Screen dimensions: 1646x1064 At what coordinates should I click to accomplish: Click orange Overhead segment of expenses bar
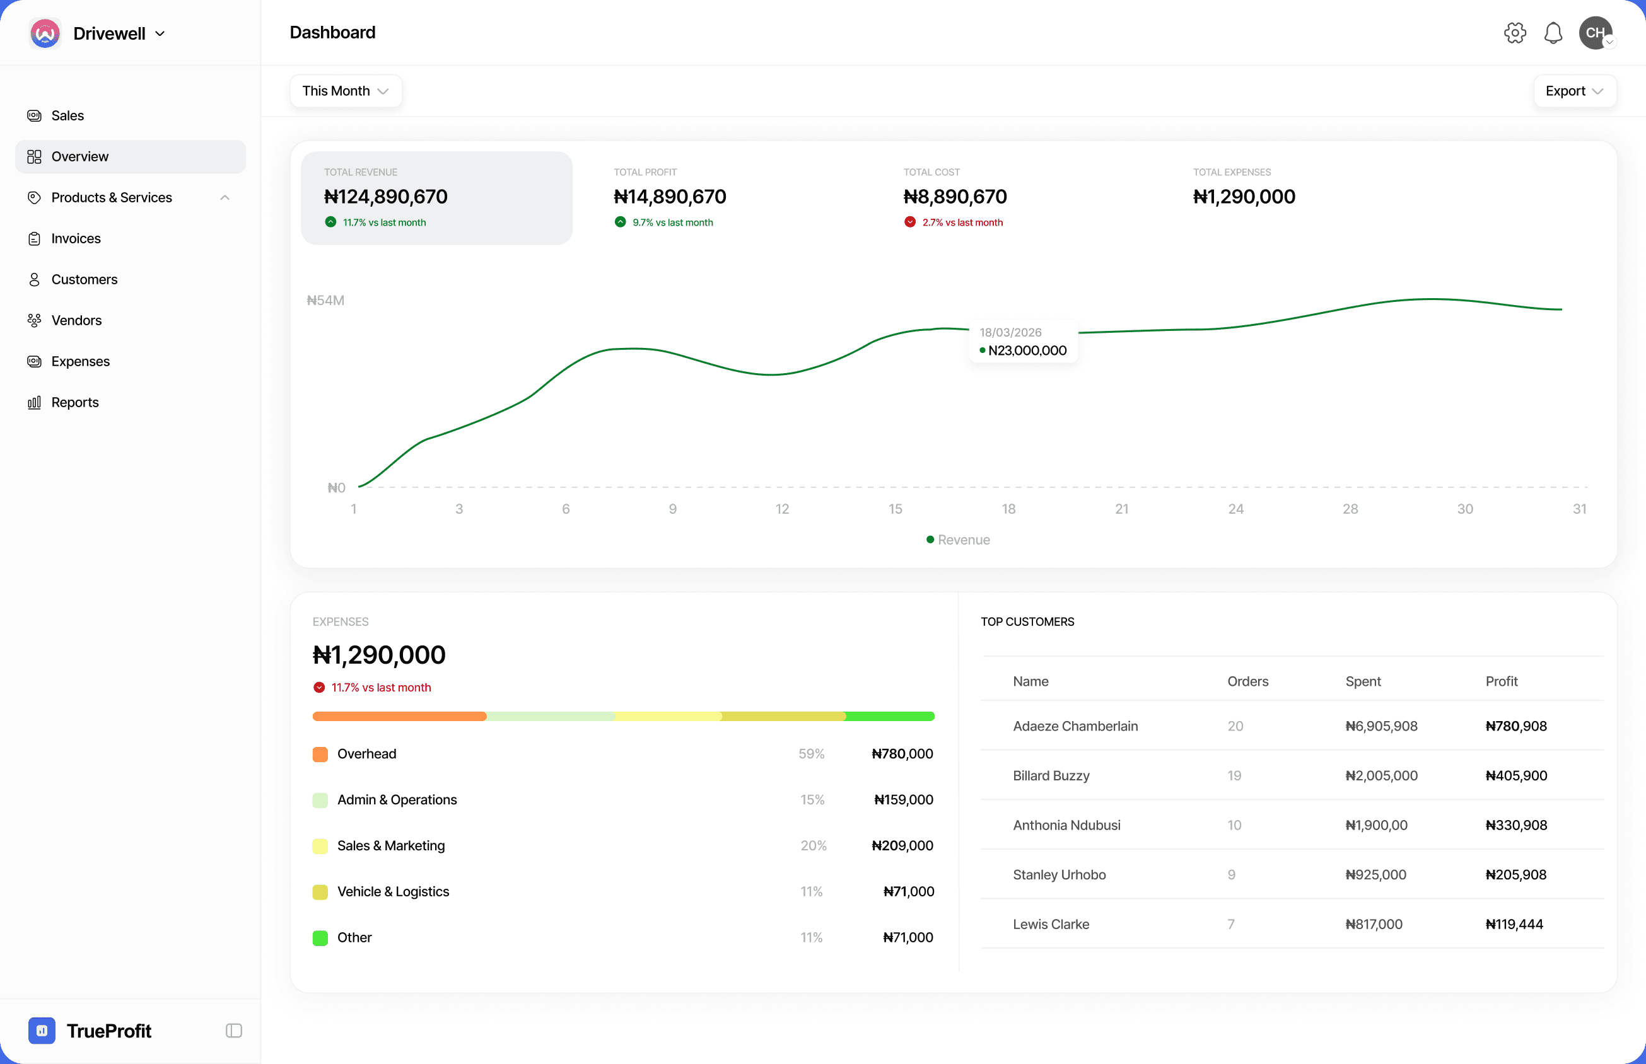(x=400, y=717)
